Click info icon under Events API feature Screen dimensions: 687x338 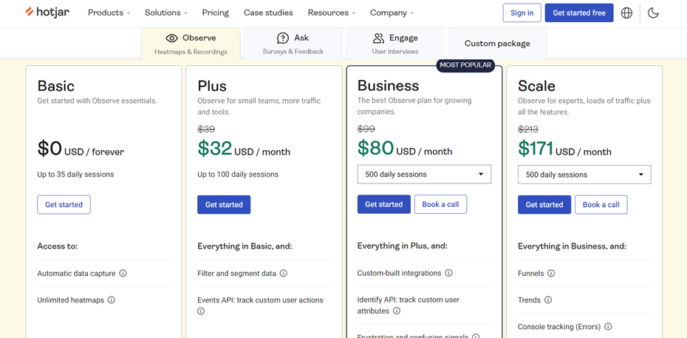click(201, 311)
